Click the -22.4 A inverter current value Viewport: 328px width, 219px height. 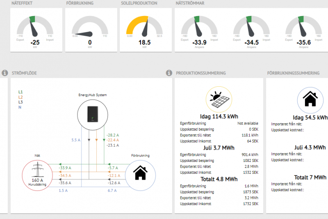click(113, 140)
